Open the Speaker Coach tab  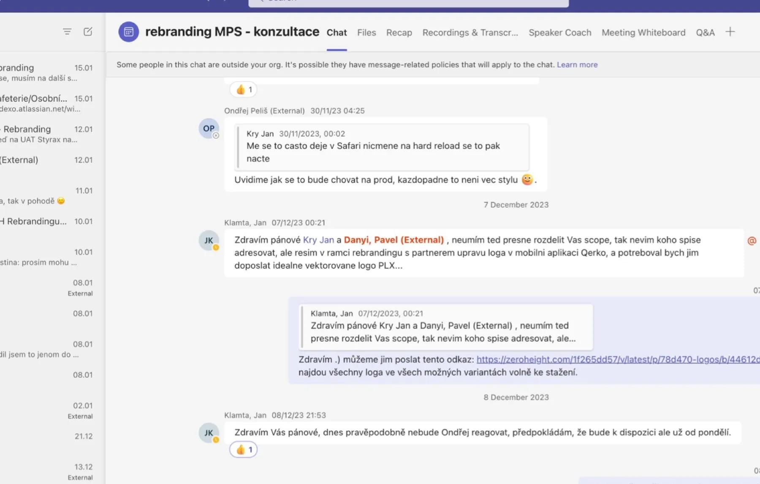tap(560, 32)
